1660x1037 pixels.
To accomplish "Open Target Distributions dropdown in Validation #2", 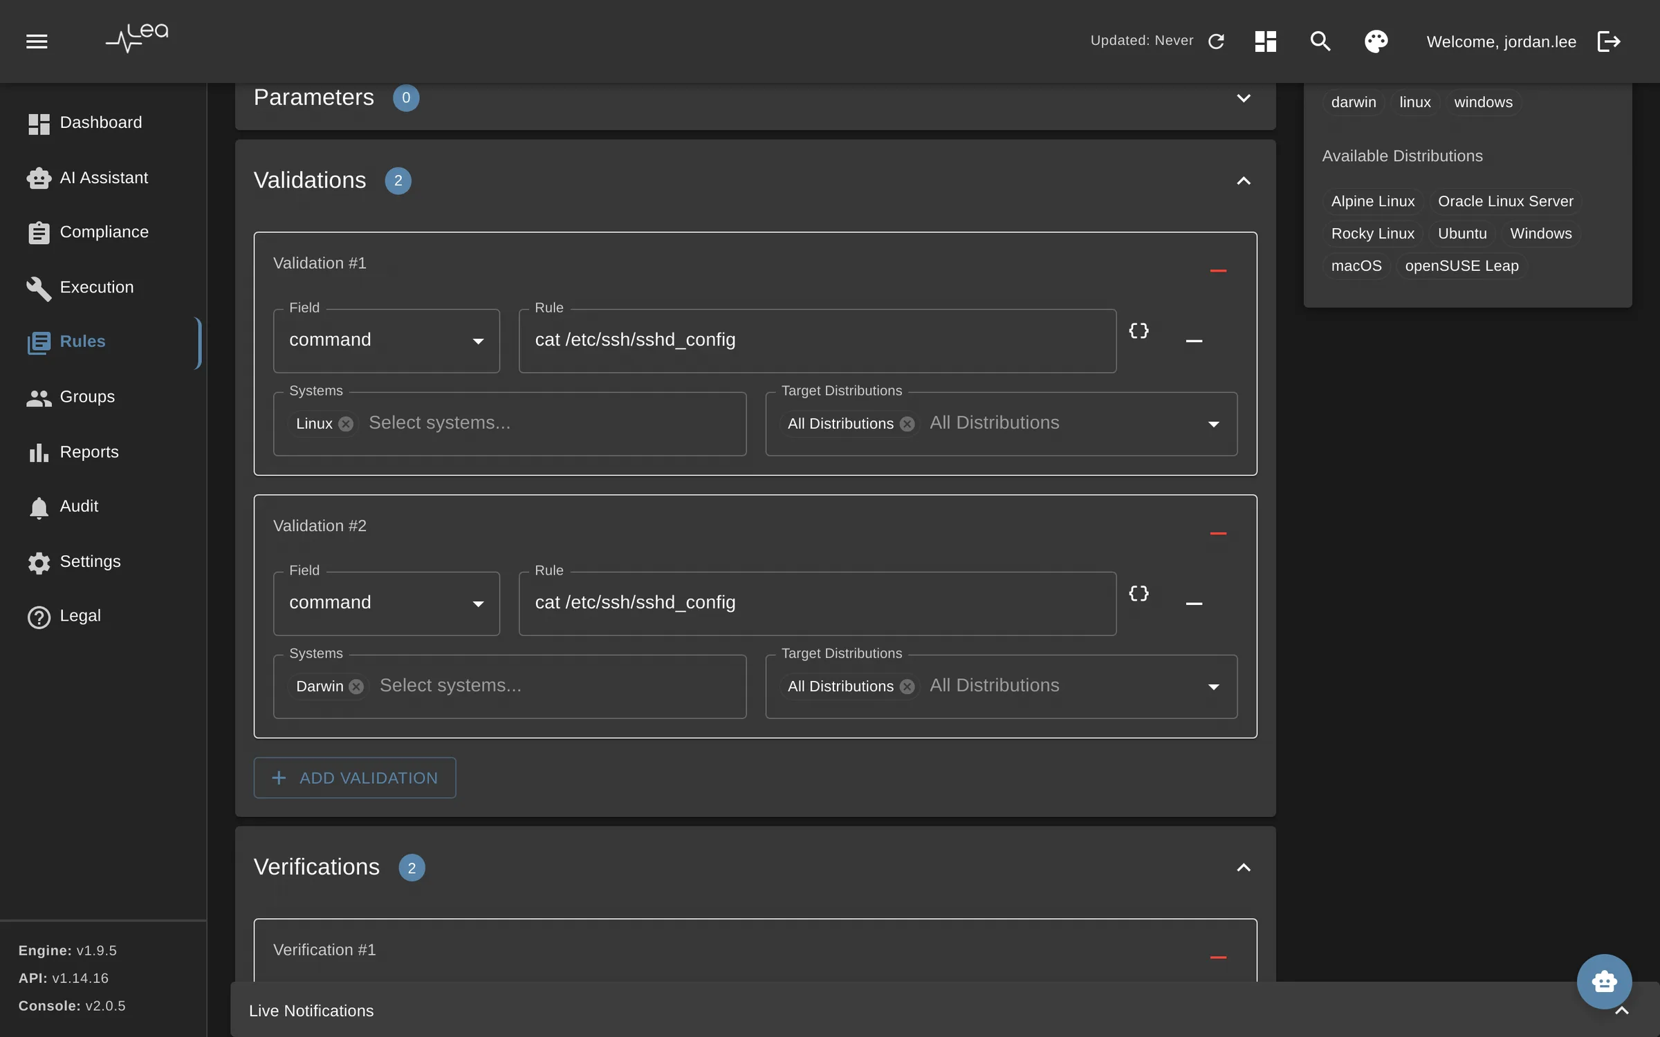I will (x=1213, y=686).
